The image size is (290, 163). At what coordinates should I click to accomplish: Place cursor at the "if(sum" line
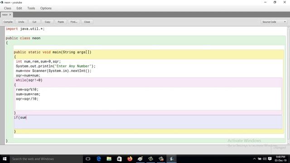(20, 118)
